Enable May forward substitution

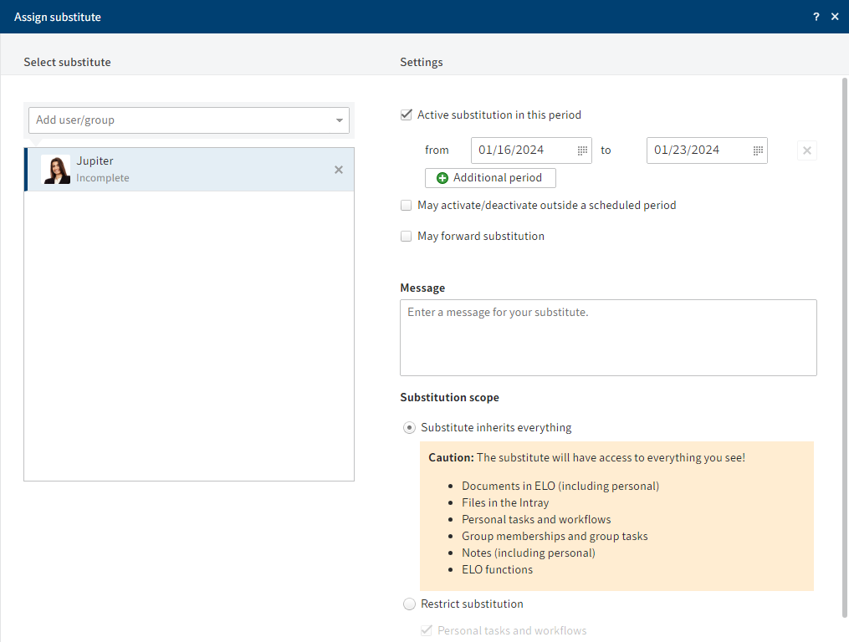pyautogui.click(x=407, y=236)
